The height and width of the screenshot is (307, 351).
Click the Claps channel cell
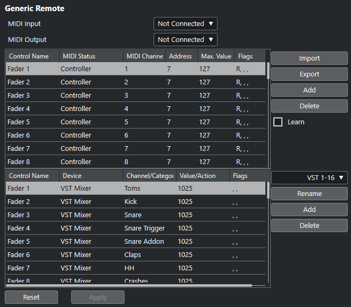pyautogui.click(x=133, y=254)
